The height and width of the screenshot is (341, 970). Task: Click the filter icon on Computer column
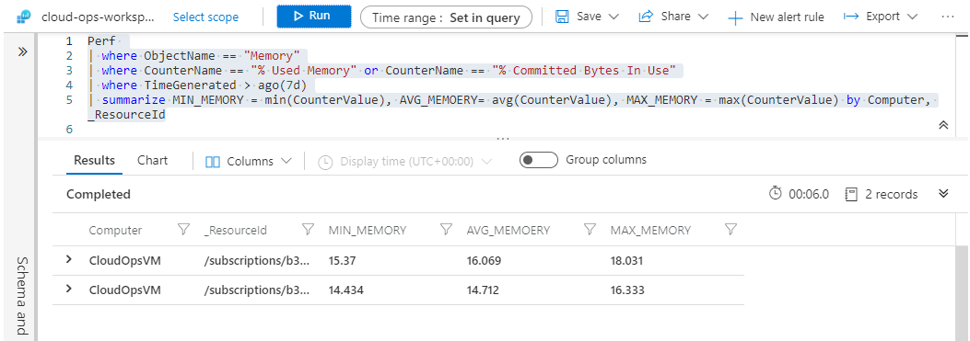(183, 230)
